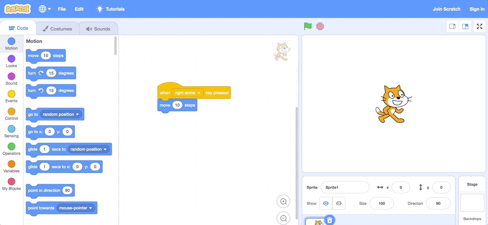Viewport: 488px width, 225px height.
Task: Click x value in go to block
Action: coord(49,132)
